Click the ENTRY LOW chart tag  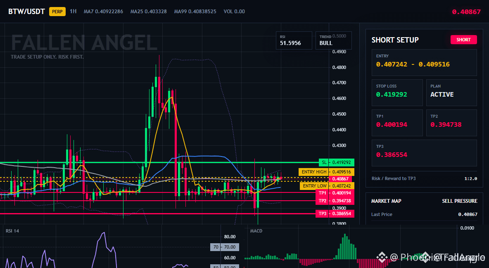pyautogui.click(x=327, y=186)
